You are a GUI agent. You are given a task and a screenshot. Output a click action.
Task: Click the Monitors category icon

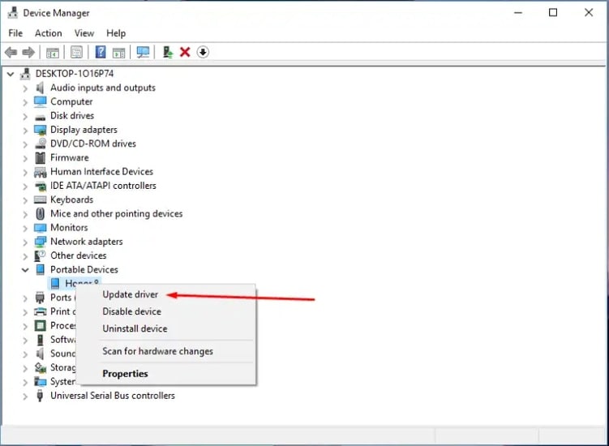coord(40,228)
